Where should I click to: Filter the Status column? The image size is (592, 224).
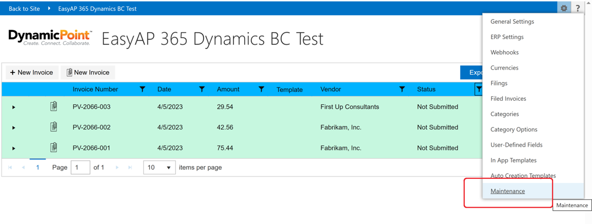pyautogui.click(x=479, y=89)
